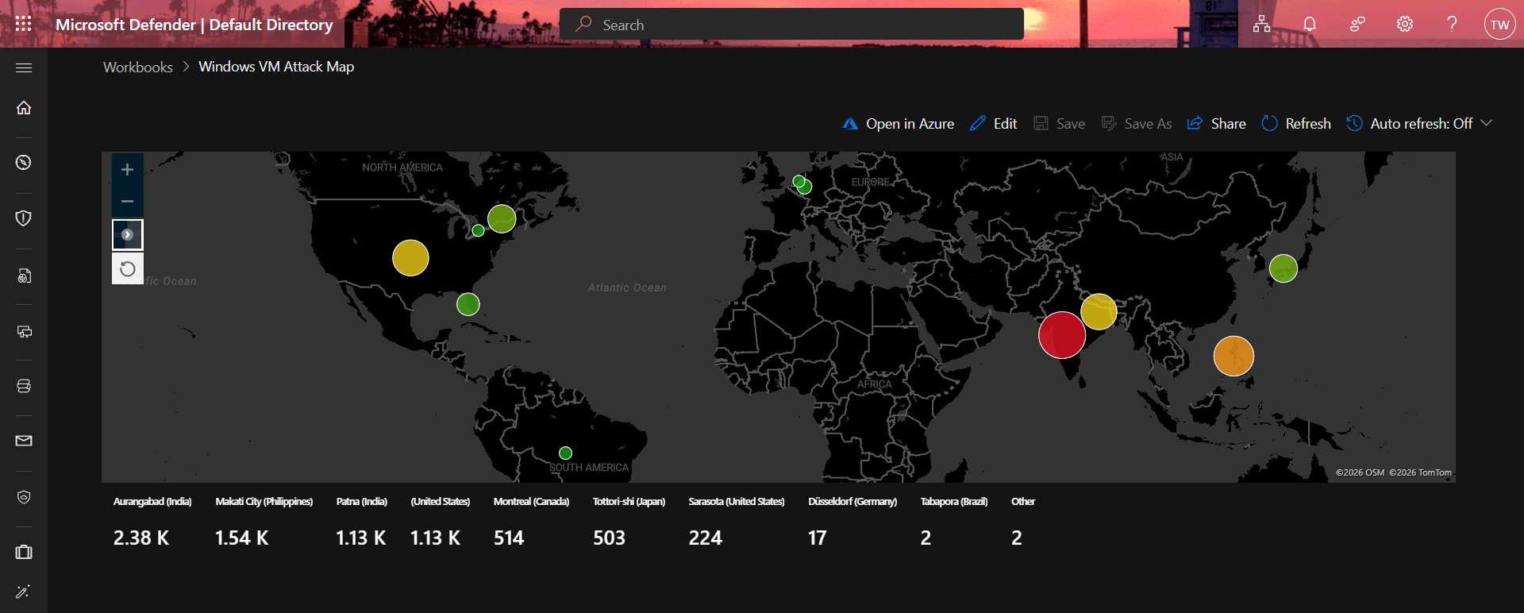Screen dimensions: 1524x613
Task: Open the settings gear
Action: point(1405,25)
